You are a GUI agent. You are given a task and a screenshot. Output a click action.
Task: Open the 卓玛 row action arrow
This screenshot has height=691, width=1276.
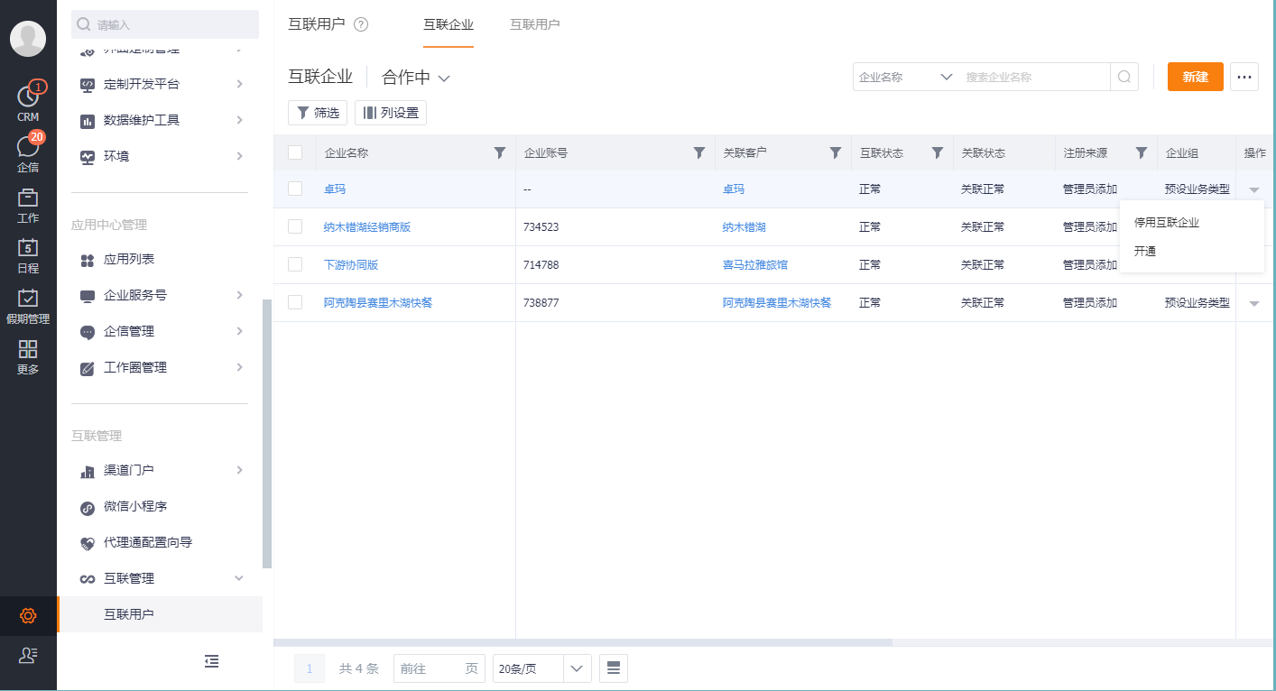tap(1254, 189)
